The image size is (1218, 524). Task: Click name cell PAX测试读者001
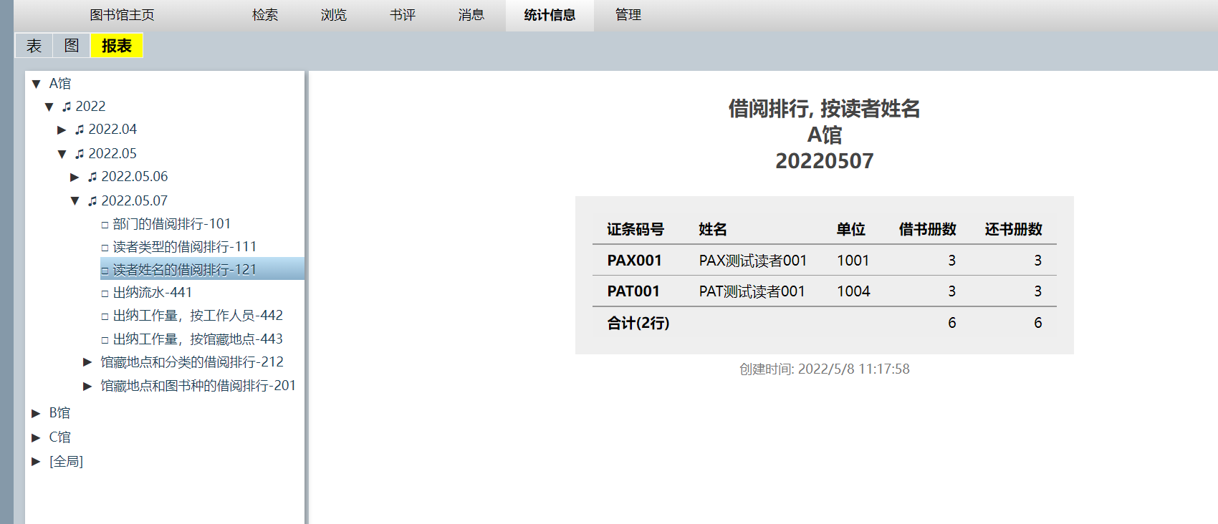click(x=753, y=261)
